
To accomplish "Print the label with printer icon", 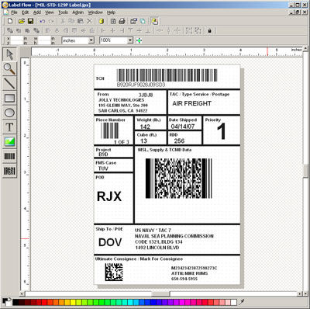I will (x=122, y=21).
